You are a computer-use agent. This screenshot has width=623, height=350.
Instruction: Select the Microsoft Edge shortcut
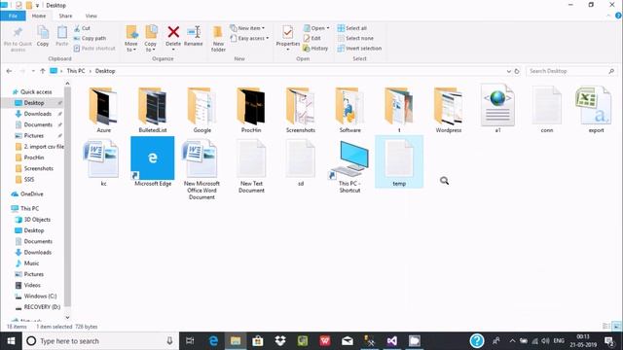pyautogui.click(x=153, y=161)
